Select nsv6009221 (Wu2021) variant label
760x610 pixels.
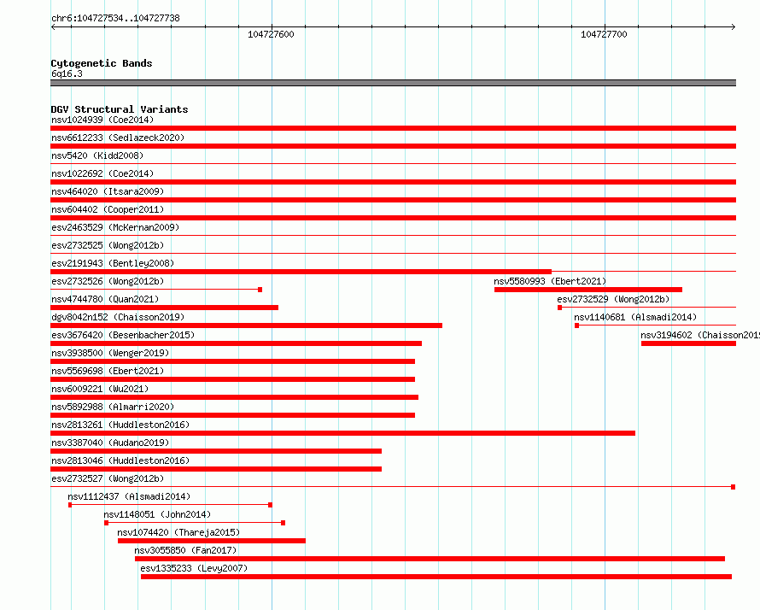[100, 389]
